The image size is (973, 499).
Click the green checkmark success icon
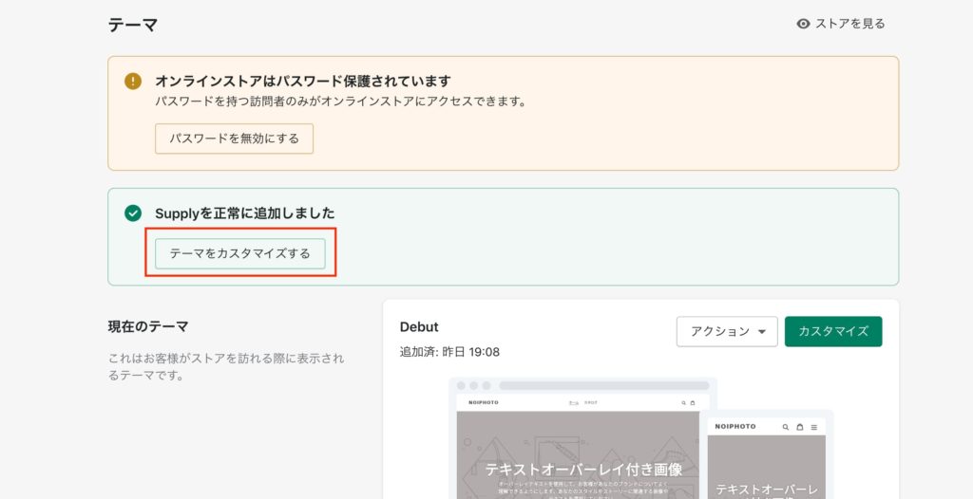[133, 213]
